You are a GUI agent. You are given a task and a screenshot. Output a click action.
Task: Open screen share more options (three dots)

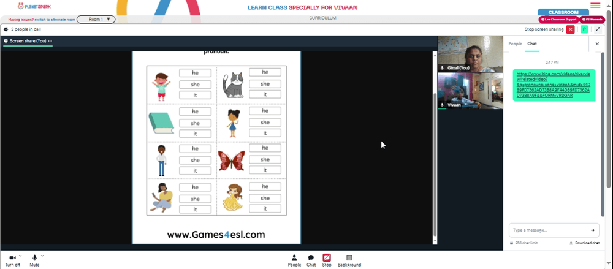(50, 40)
